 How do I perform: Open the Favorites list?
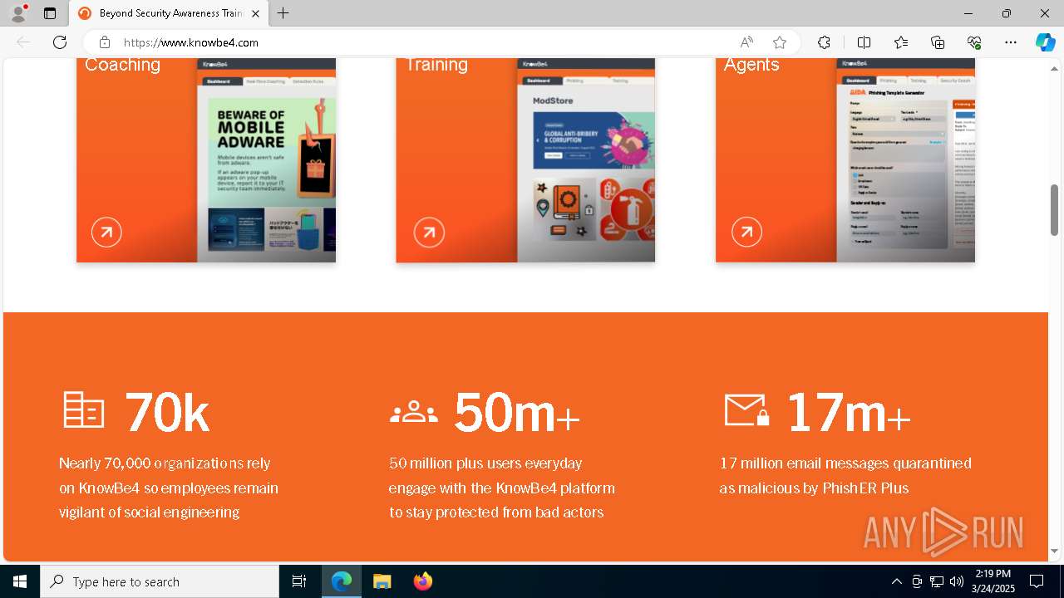(901, 42)
